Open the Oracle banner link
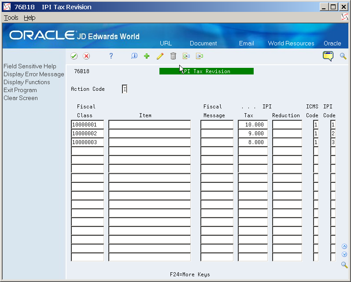This screenshot has width=351, height=282. coord(333,43)
